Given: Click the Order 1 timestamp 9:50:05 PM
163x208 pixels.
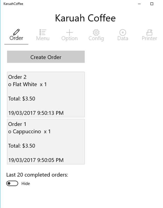Looking at the screenshot, I should 36,160.
